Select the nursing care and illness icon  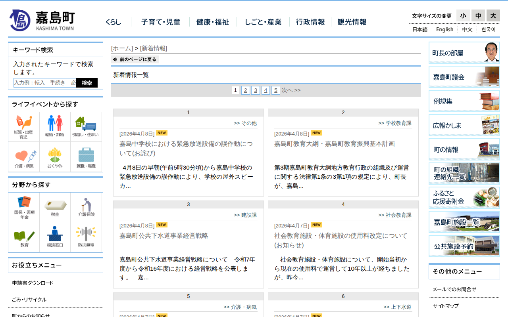[x=24, y=157]
